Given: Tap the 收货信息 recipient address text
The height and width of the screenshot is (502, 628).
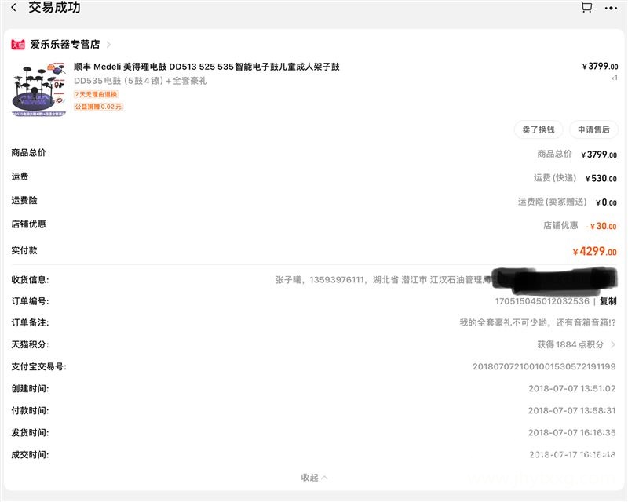Looking at the screenshot, I should click(x=383, y=279).
